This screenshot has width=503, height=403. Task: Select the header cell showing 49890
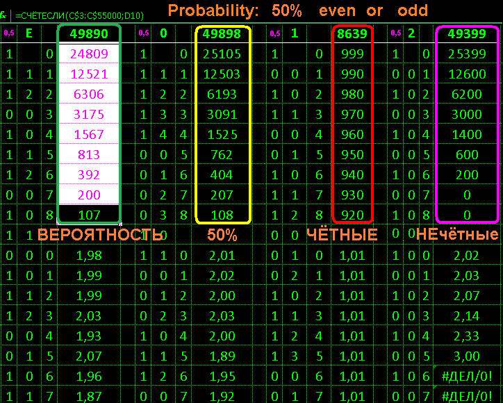coord(89,33)
